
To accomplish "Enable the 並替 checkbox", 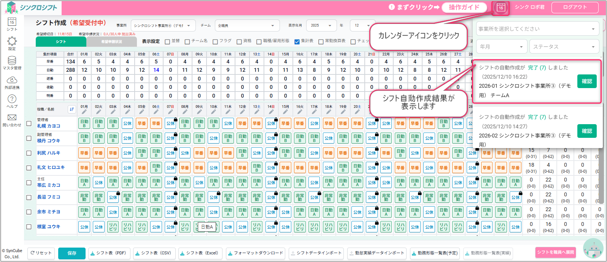I will click(x=167, y=41).
